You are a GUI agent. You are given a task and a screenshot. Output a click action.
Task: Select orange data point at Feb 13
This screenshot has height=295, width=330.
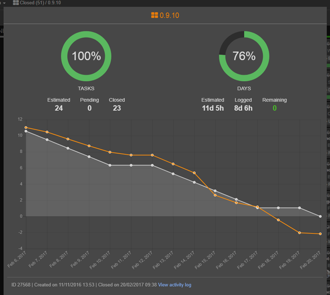(173, 164)
